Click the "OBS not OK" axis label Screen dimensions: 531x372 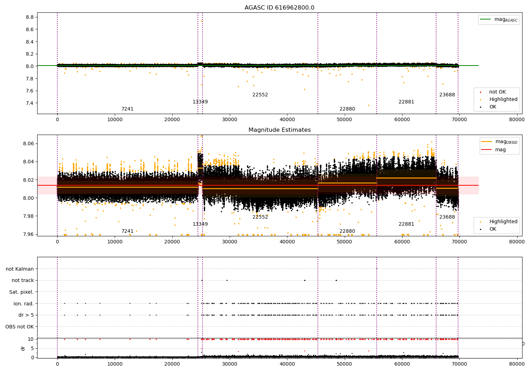(x=20, y=327)
